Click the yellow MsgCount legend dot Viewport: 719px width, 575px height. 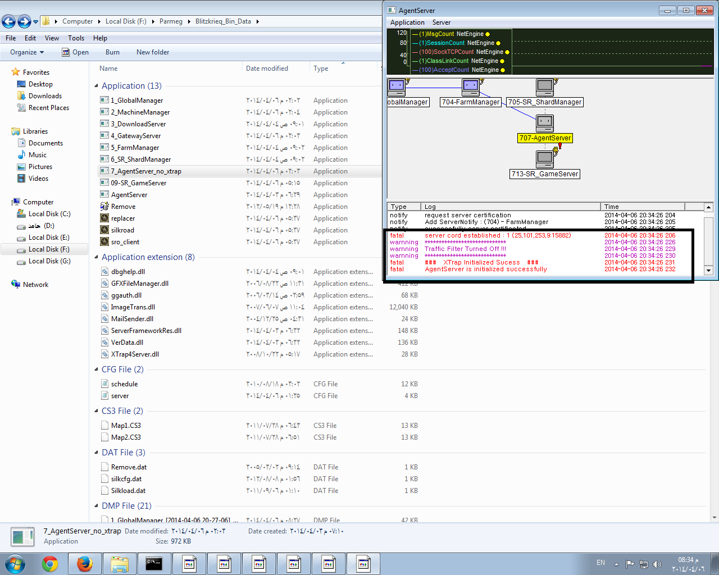(x=488, y=34)
